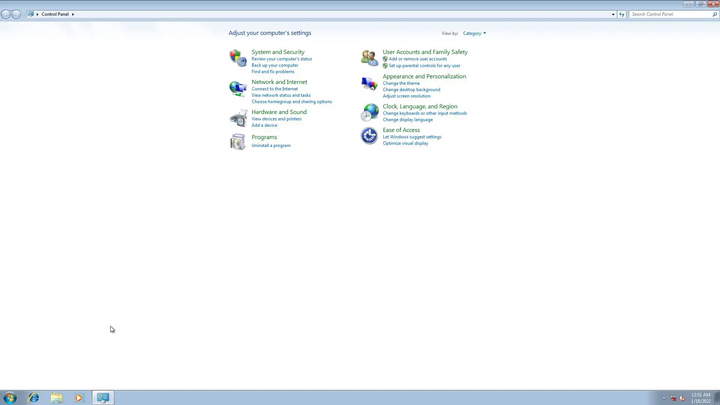Open the User Accounts people icon
The width and height of the screenshot is (720, 405).
tap(369, 58)
